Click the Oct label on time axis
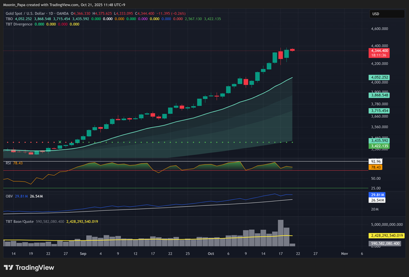 pos(210,254)
